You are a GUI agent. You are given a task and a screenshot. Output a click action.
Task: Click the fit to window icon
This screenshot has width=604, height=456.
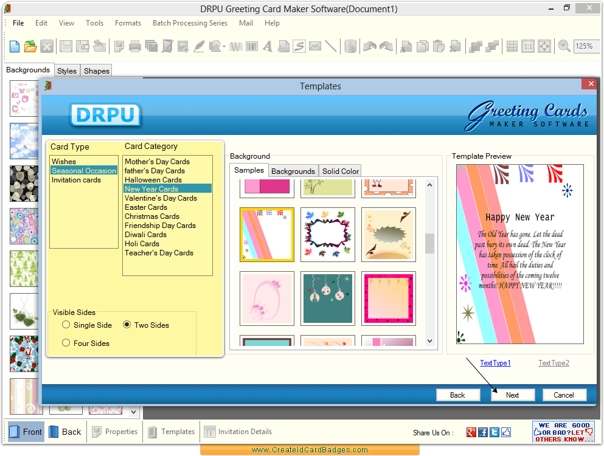[x=544, y=47]
